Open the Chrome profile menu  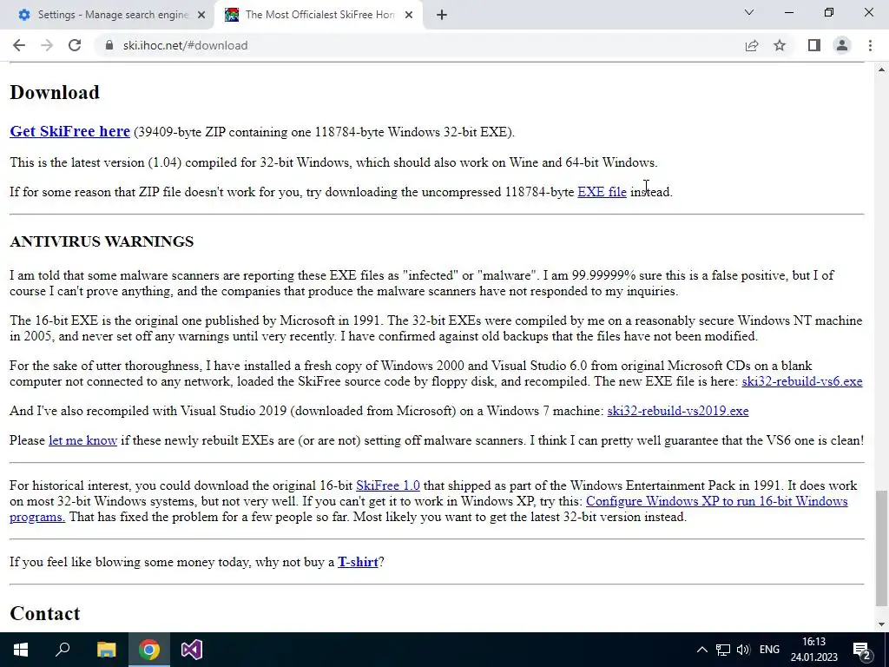[842, 45]
